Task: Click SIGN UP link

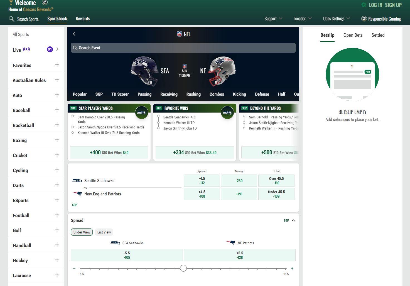Action: click(393, 5)
